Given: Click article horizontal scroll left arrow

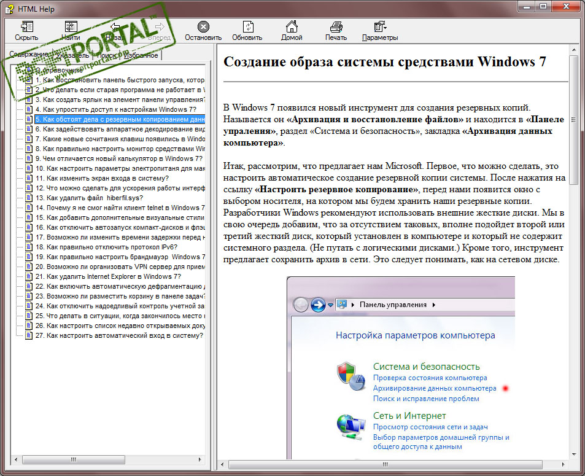Looking at the screenshot, I should coord(222,464).
